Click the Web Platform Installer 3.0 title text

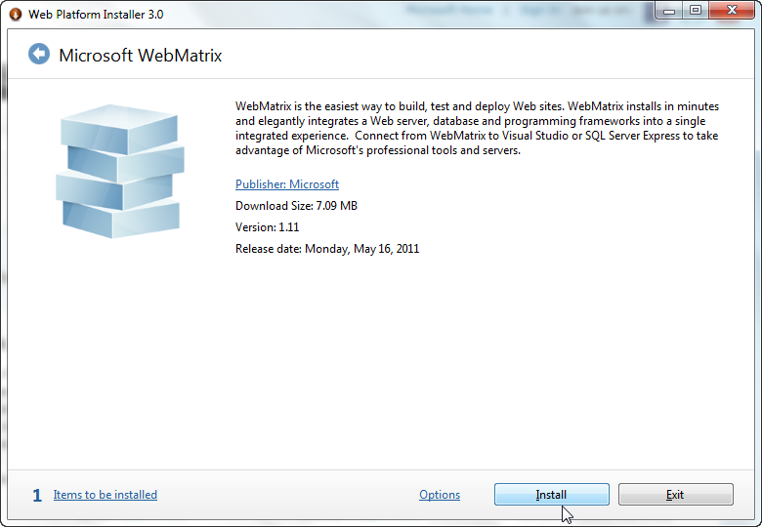tap(96, 15)
